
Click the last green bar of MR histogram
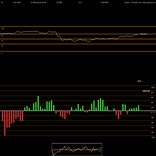point(139,108)
